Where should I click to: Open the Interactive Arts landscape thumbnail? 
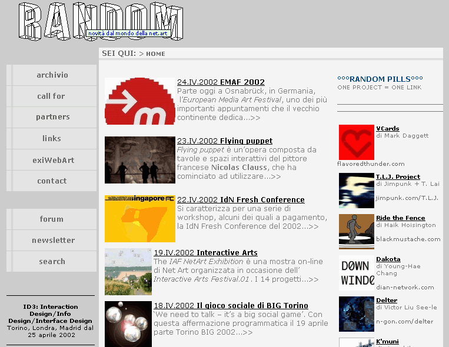128,272
